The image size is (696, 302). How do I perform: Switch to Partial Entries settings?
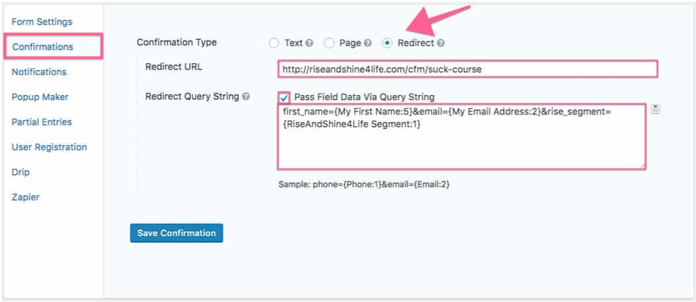tap(42, 122)
